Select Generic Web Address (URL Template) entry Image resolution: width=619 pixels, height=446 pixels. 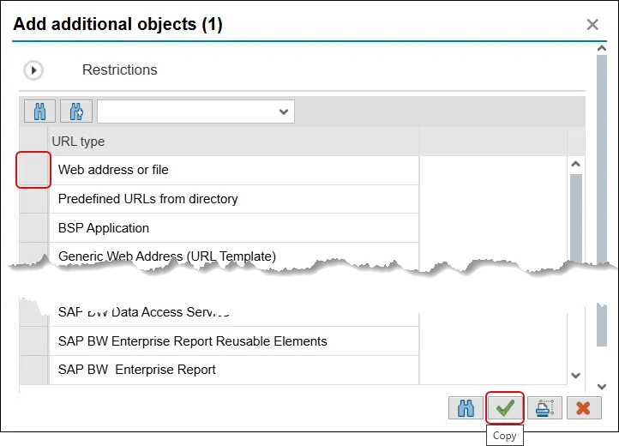pos(167,256)
